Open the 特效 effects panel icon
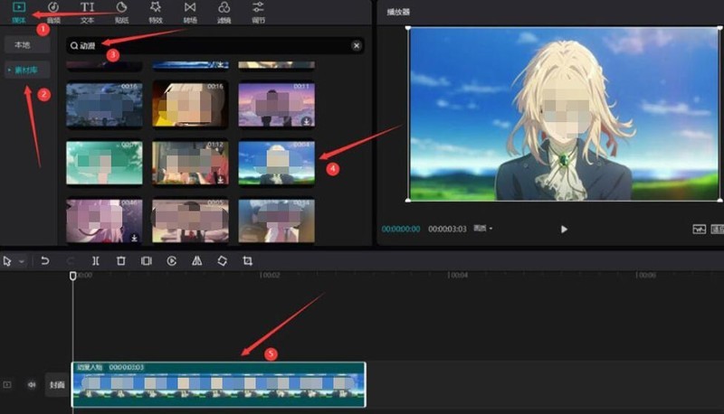Image resolution: width=724 pixels, height=414 pixels. click(156, 11)
